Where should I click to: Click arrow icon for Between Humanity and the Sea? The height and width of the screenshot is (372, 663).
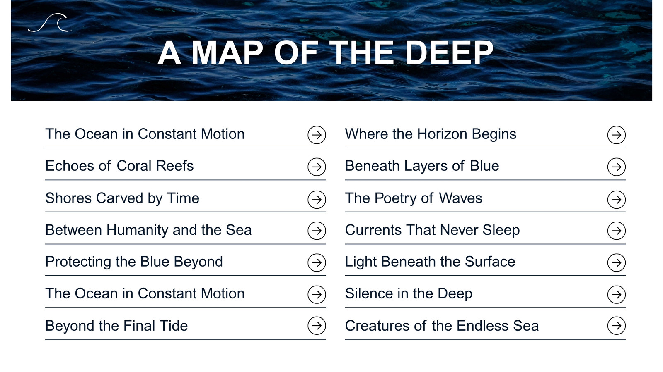point(317,231)
